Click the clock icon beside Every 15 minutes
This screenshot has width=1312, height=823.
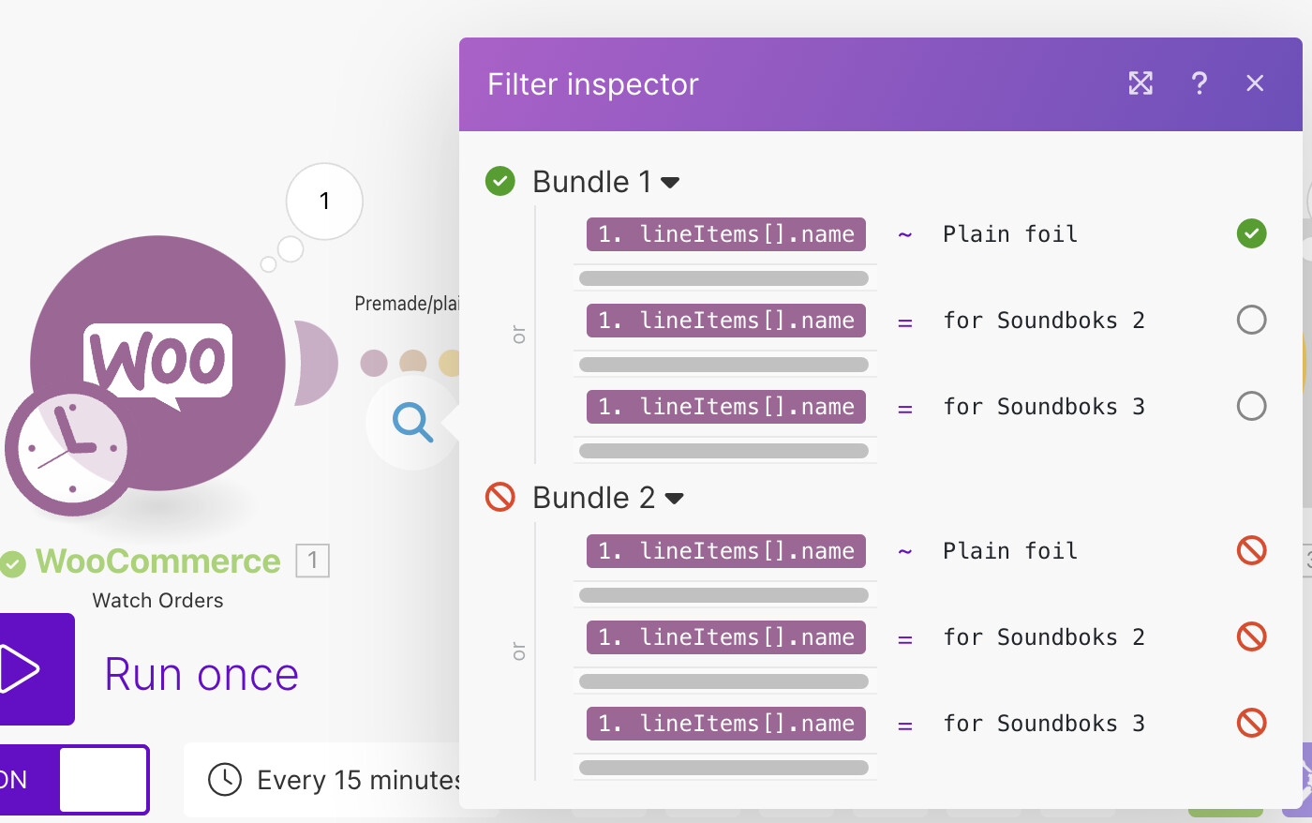point(225,779)
